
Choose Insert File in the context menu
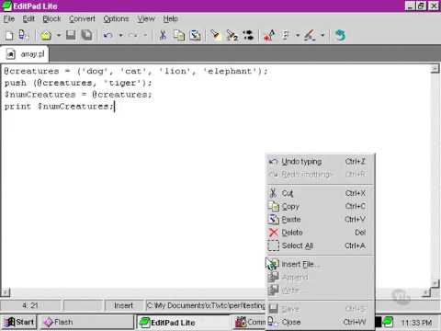point(320,264)
